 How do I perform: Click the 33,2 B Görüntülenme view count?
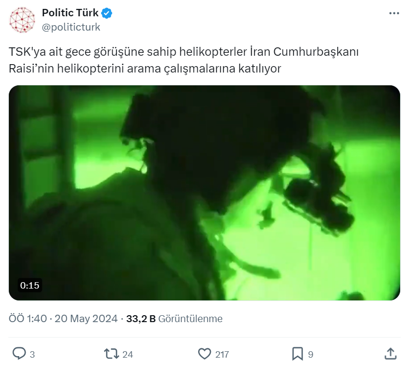tap(174, 319)
